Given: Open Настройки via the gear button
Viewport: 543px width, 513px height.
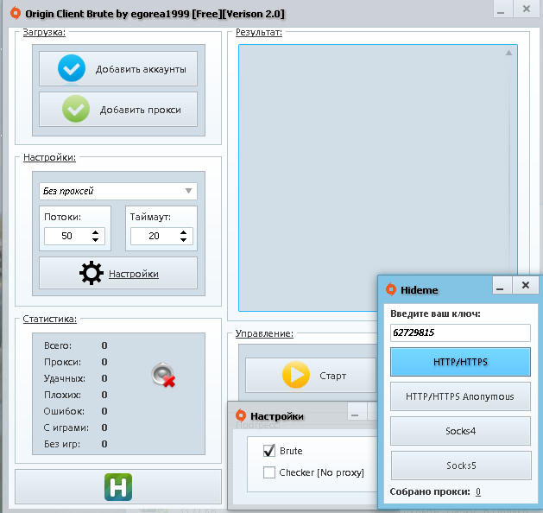Looking at the screenshot, I should 118,273.
